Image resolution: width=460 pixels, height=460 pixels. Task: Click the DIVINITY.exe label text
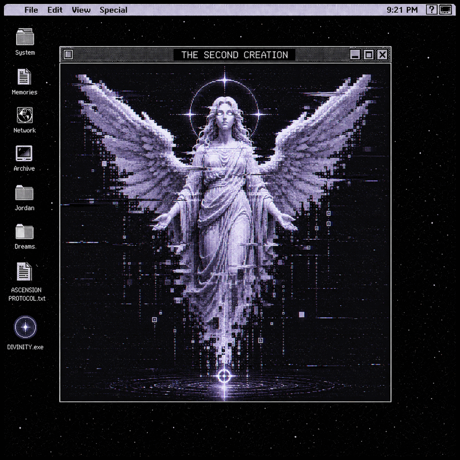tap(25, 347)
